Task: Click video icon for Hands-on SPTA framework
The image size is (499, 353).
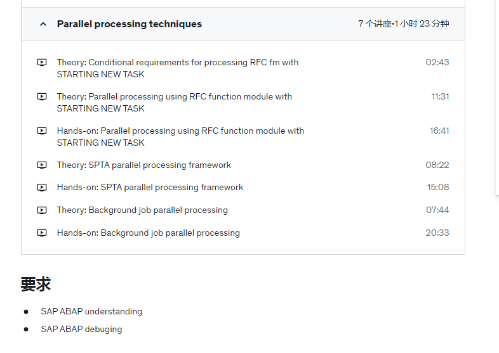Action: 42,188
